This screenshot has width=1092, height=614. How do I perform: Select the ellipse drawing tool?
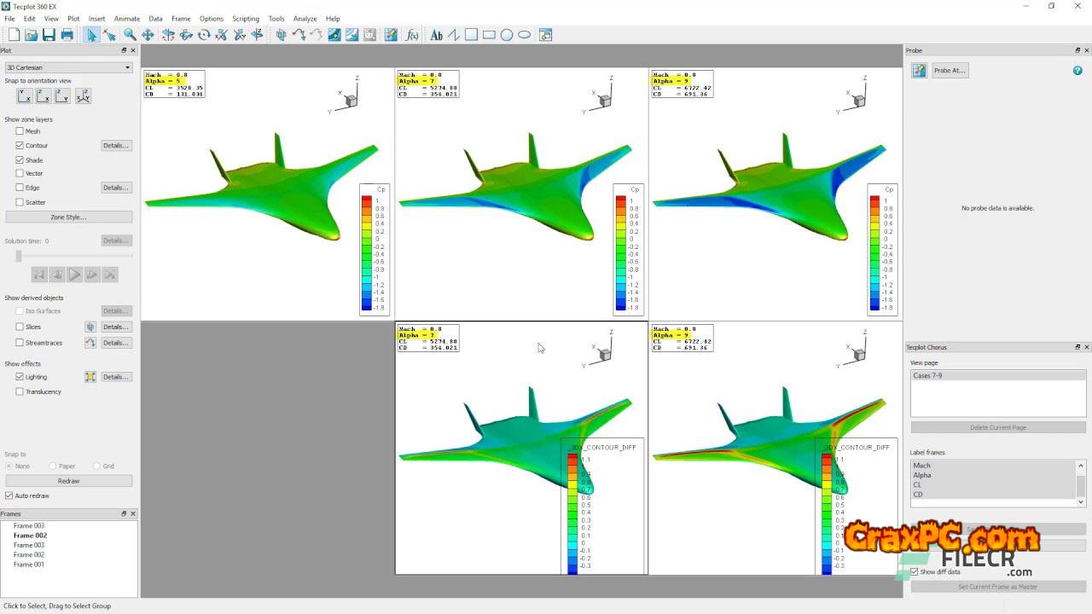tap(524, 35)
